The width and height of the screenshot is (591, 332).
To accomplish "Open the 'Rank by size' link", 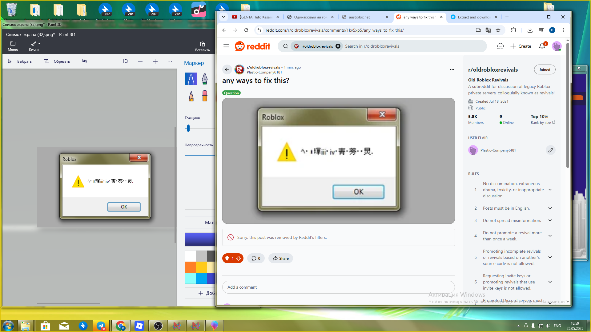I will coord(543,123).
